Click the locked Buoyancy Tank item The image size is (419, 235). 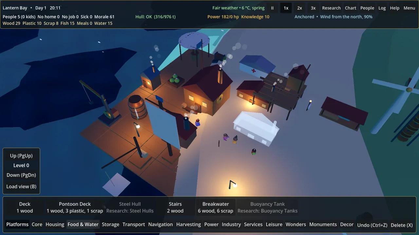[267, 207]
